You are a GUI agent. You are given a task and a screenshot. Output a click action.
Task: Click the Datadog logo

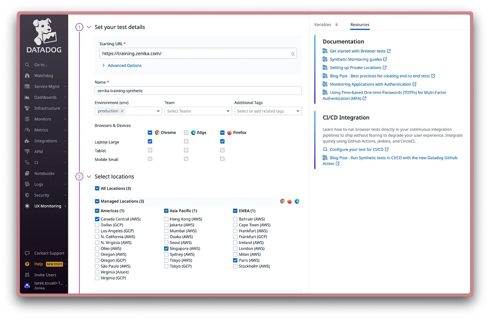point(44,36)
